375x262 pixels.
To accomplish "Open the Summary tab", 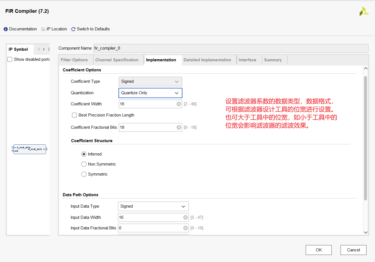I will 273,60.
